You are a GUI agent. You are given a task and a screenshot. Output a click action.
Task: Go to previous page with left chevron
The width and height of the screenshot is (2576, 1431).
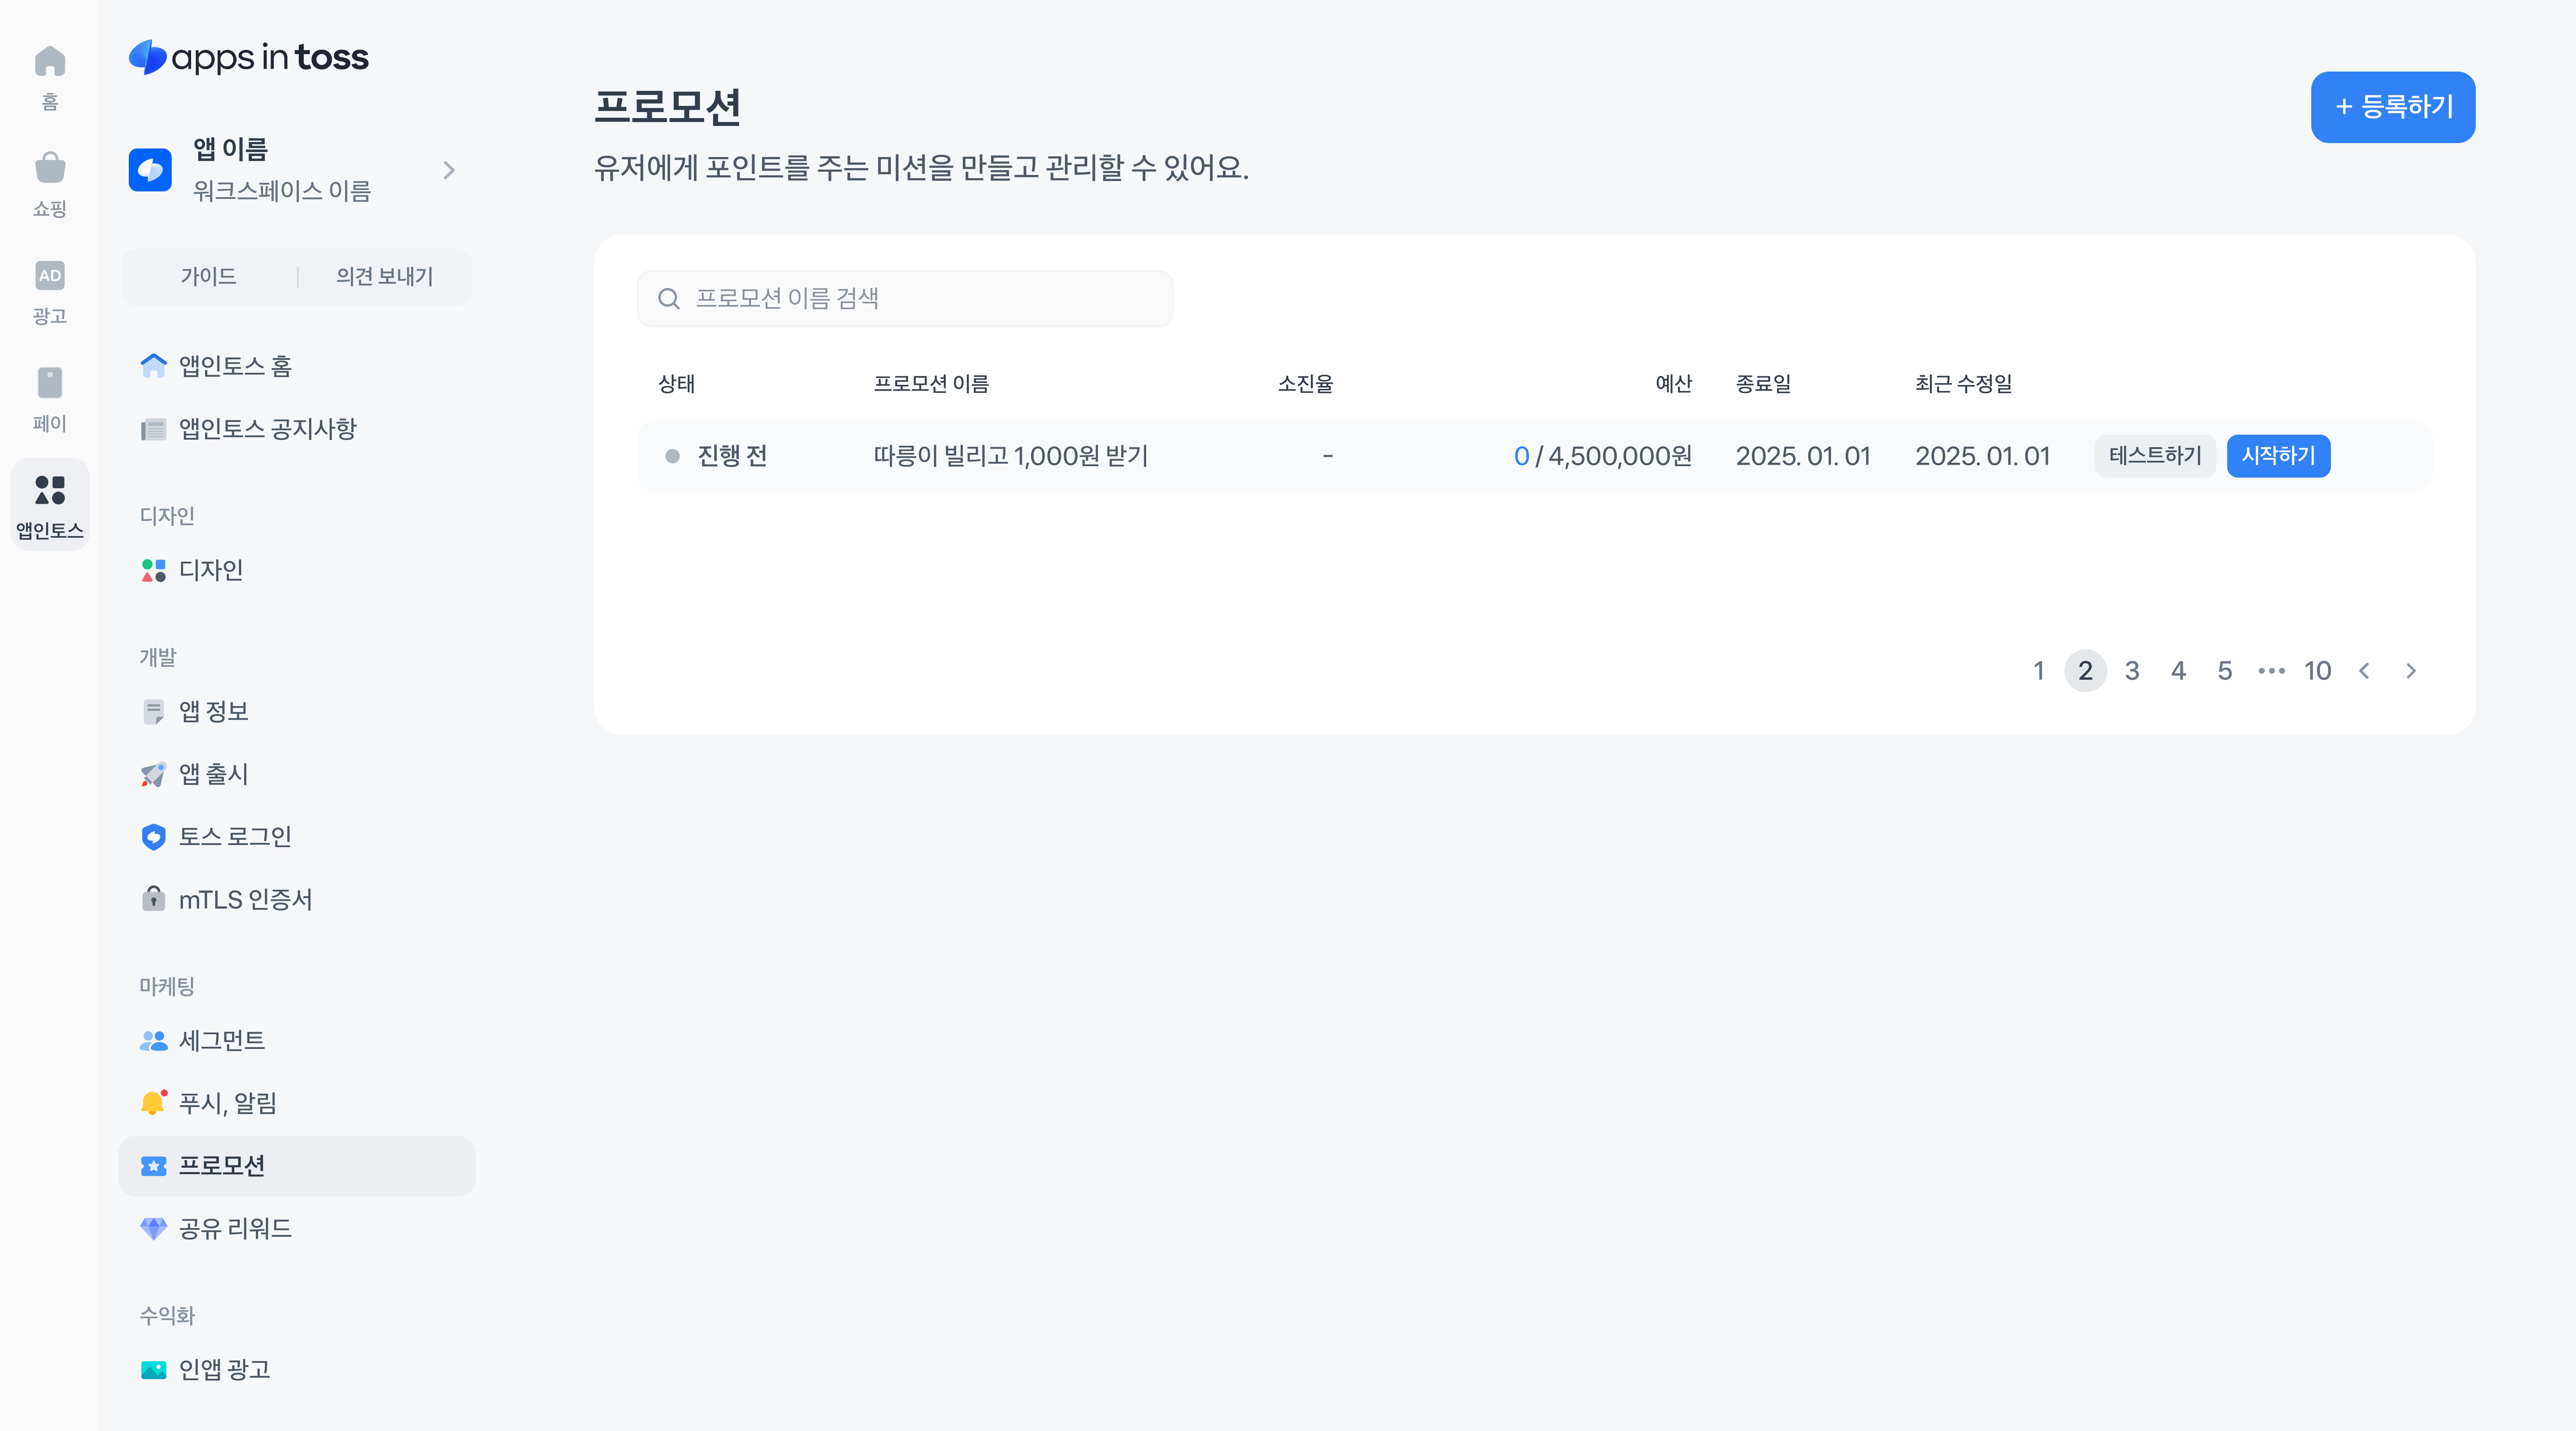pos(2364,671)
